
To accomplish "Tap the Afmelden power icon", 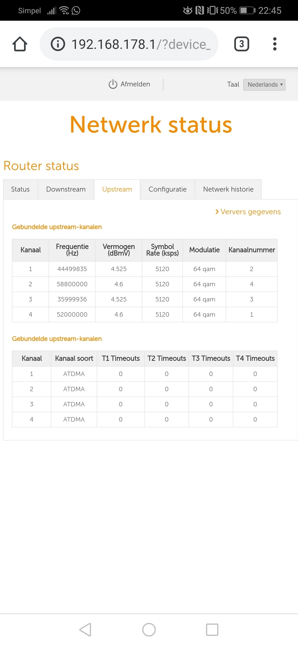I will pyautogui.click(x=113, y=84).
